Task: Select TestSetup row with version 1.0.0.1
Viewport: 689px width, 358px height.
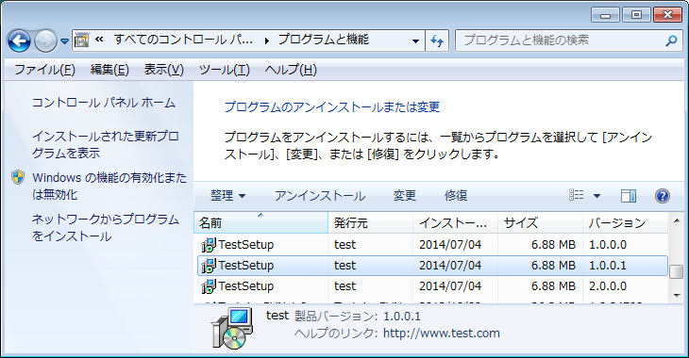Action: pos(432,266)
